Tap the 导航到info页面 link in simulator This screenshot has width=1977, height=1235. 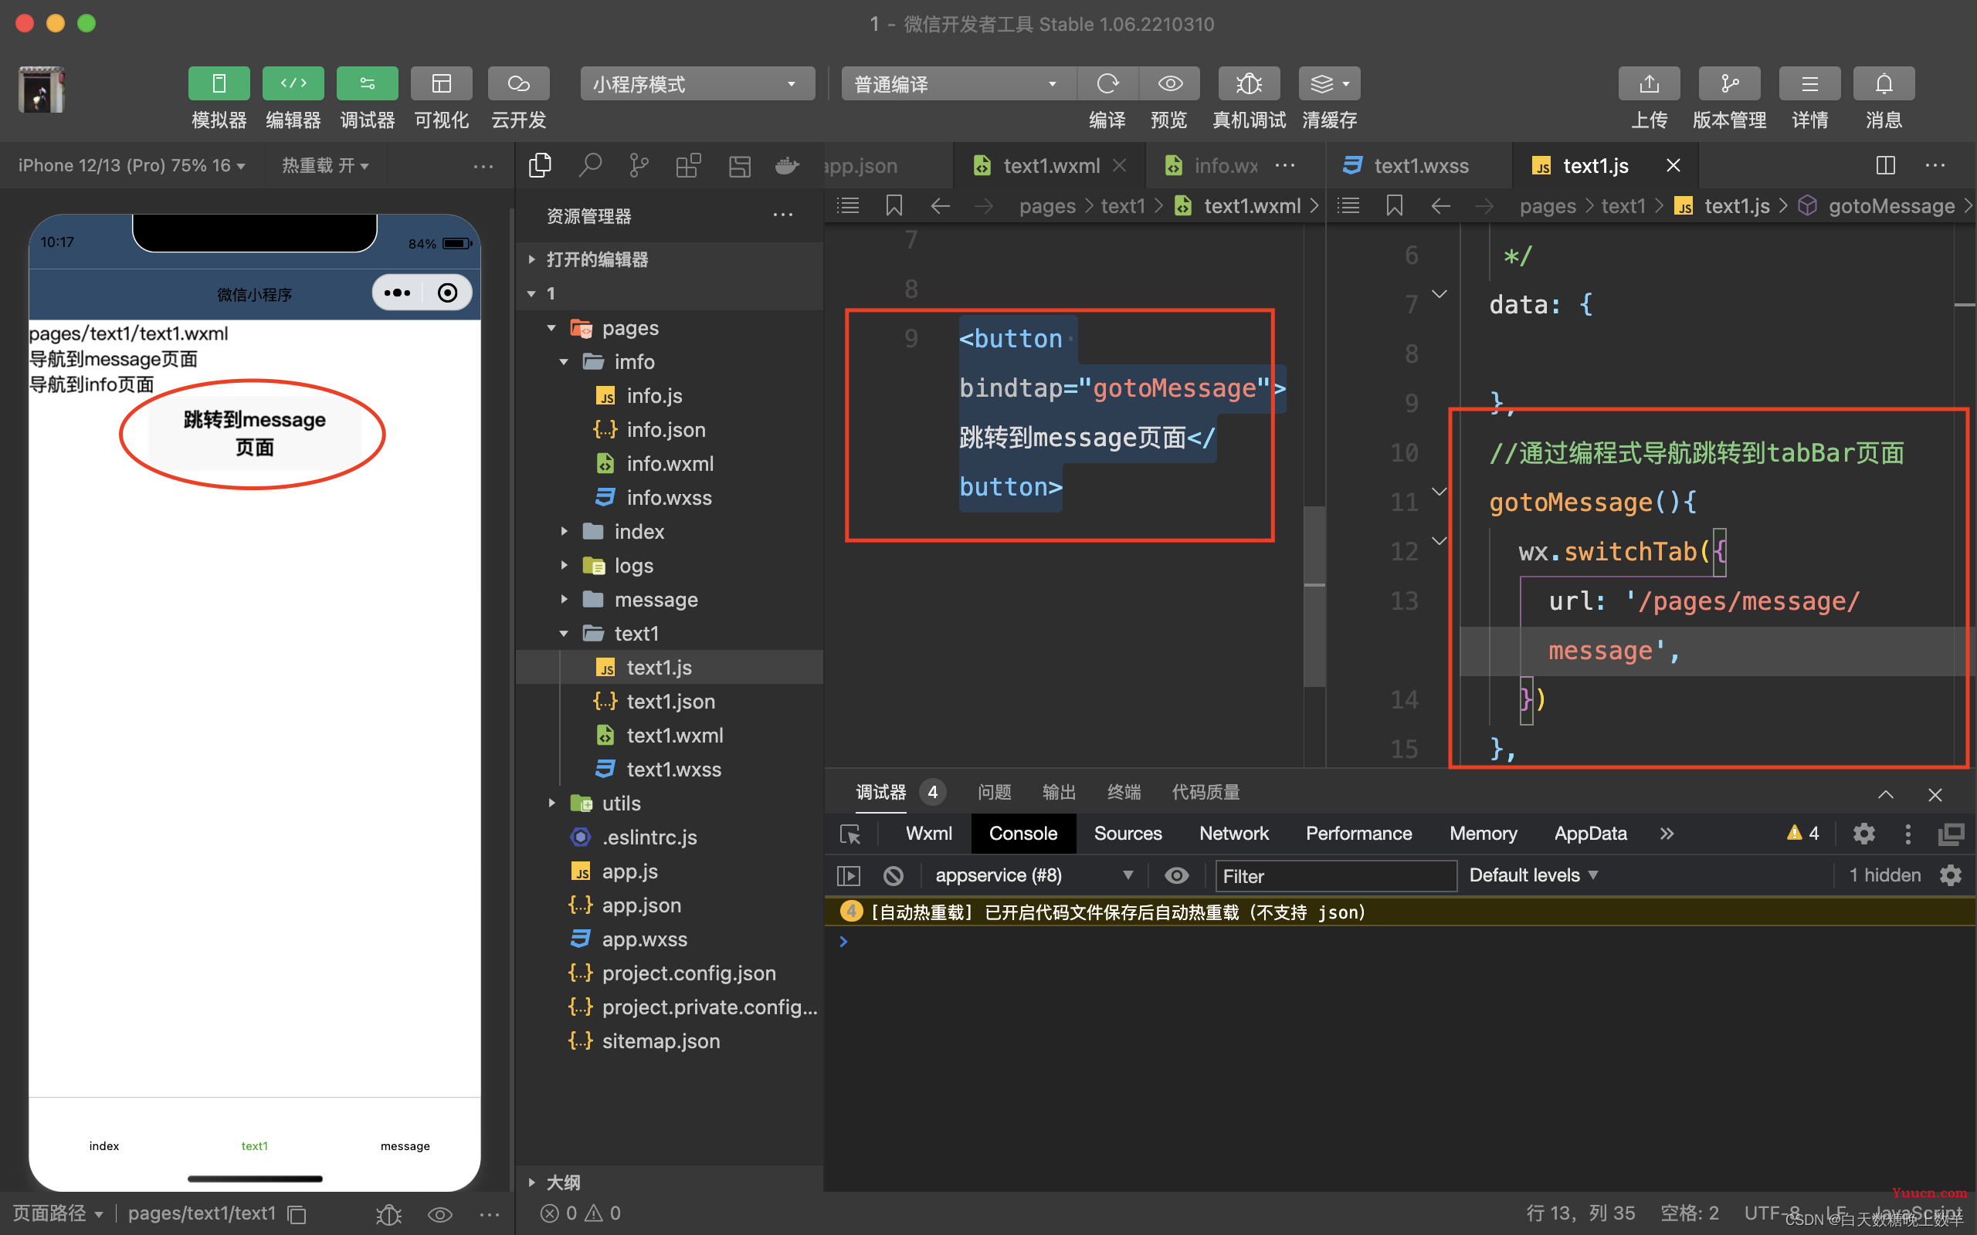(x=91, y=384)
